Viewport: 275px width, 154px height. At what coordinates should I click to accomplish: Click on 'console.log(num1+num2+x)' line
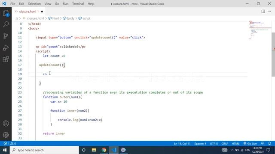point(80,120)
